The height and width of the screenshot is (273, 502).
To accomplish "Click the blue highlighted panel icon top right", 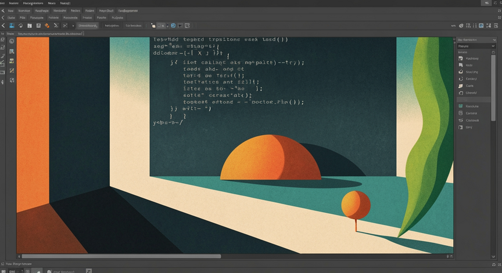I will (x=481, y=26).
